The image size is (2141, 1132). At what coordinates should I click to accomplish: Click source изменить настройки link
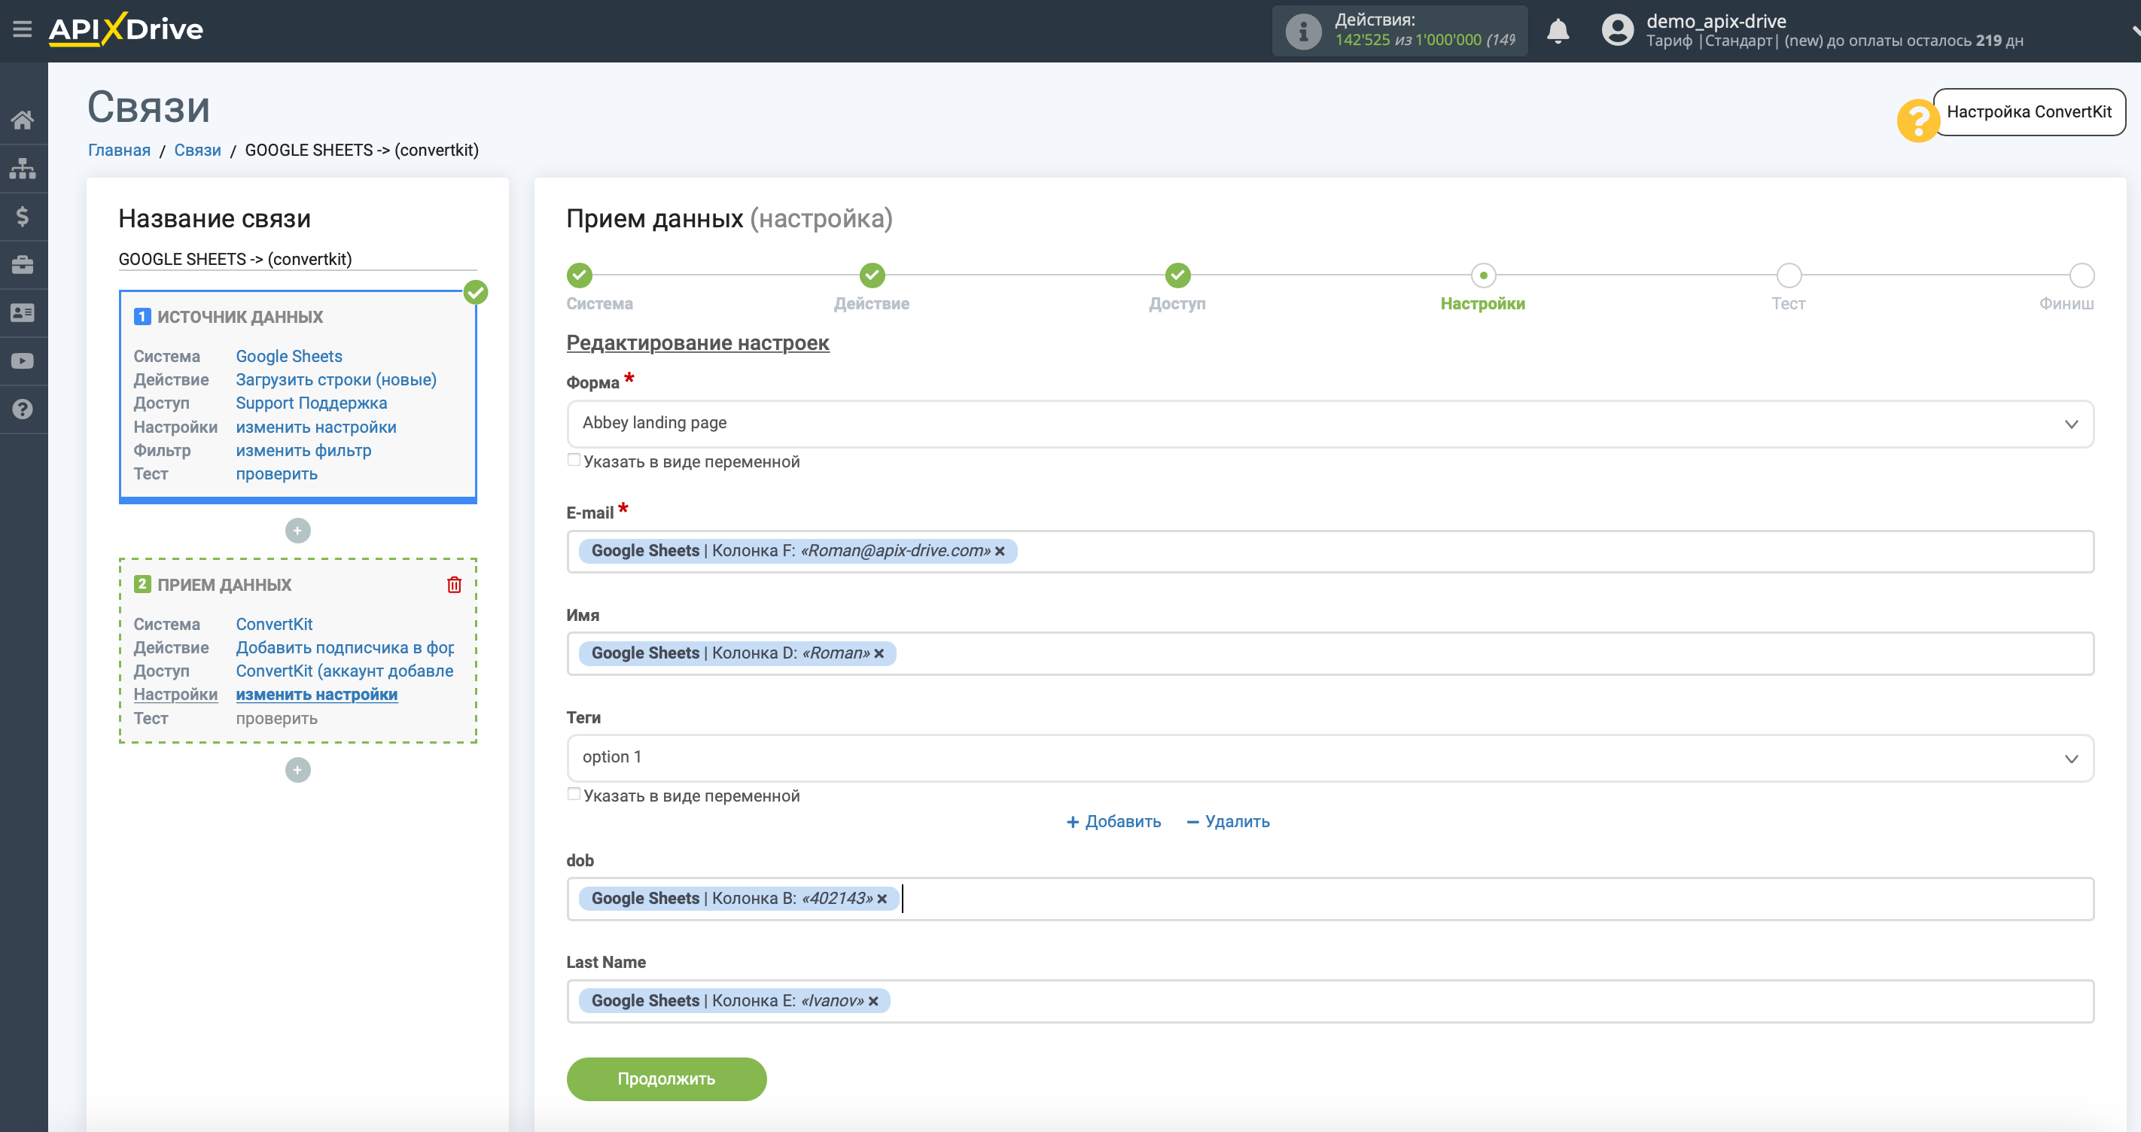[x=316, y=428]
